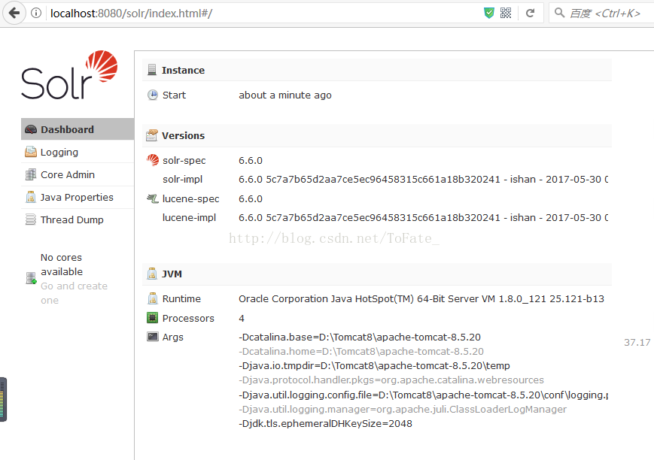The width and height of the screenshot is (654, 460).
Task: Click the Versions box icon
Action: (152, 135)
